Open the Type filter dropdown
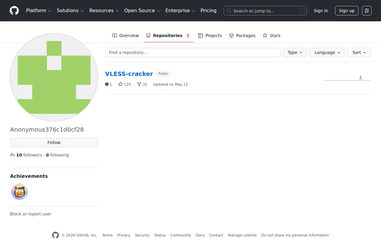This screenshot has width=381, height=251. (x=295, y=52)
